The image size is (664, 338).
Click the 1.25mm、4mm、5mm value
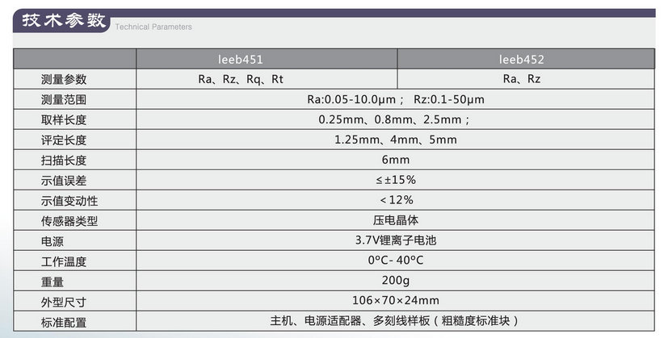point(396,140)
